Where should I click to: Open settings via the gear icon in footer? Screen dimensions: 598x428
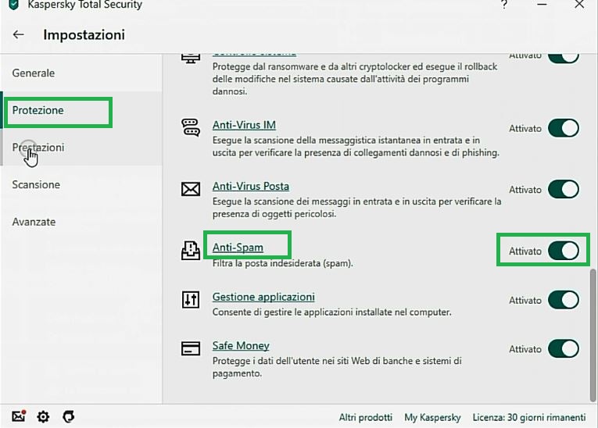[x=43, y=416]
